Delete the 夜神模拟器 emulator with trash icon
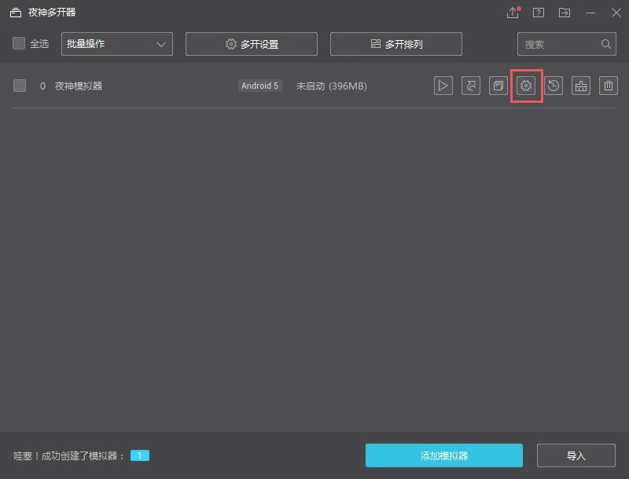This screenshot has width=629, height=479. (609, 86)
